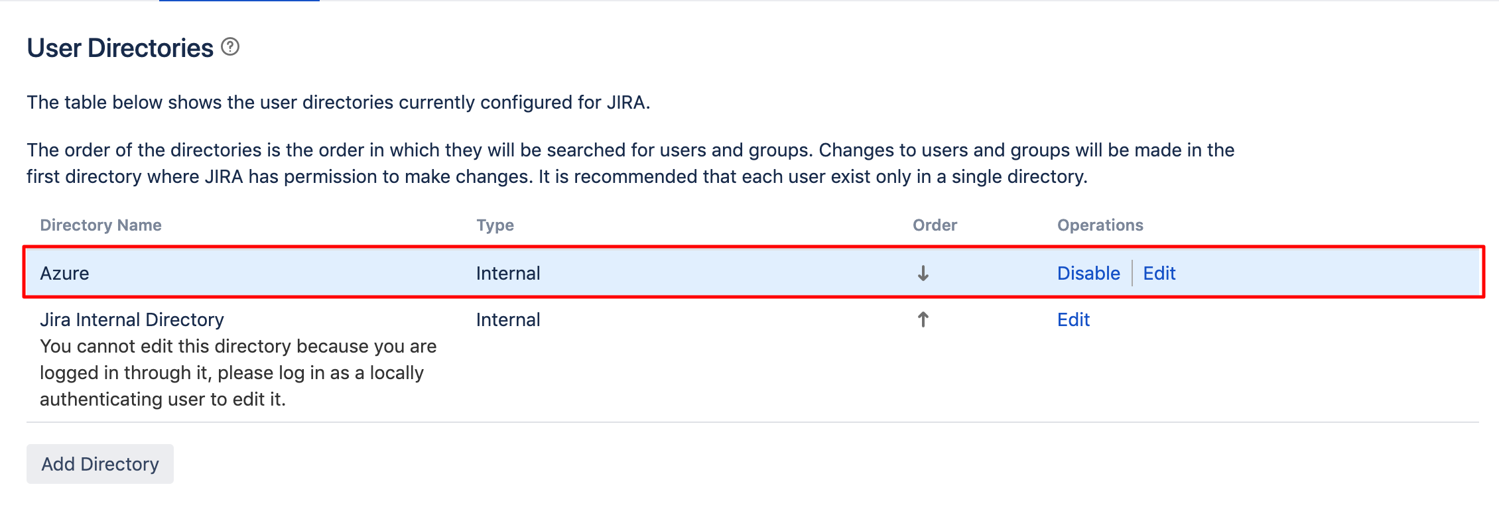Click Internal type of Jira Internal Directory
Image resolution: width=1499 pixels, height=513 pixels.
pos(508,320)
